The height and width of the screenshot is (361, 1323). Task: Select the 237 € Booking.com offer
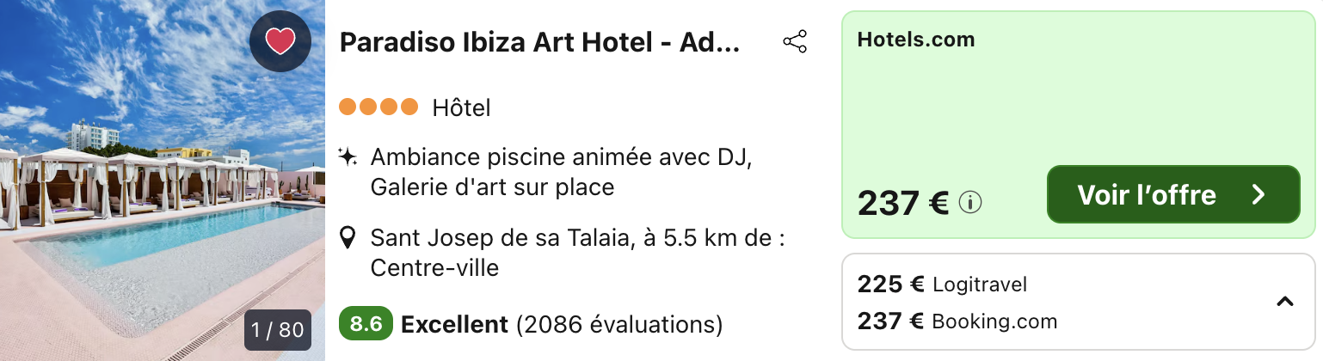[957, 321]
